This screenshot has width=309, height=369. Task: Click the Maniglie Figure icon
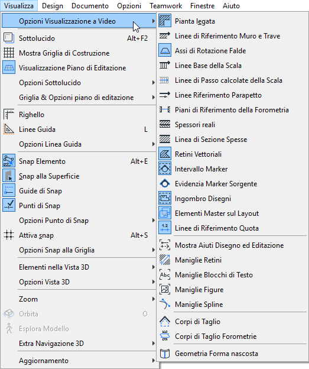pos(165,289)
